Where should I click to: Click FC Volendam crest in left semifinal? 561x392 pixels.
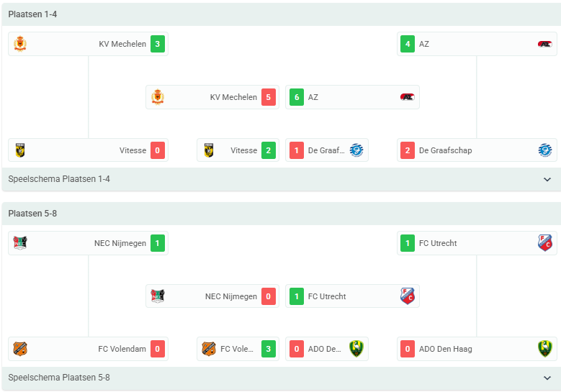(x=20, y=349)
